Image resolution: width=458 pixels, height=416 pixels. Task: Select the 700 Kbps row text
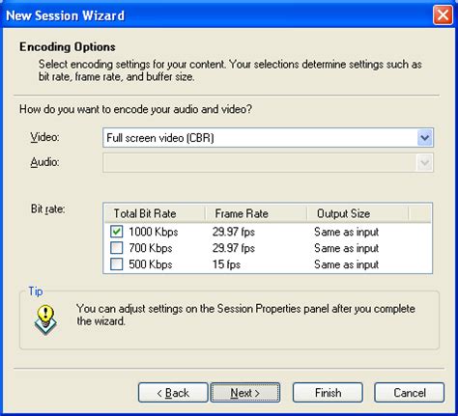point(151,248)
